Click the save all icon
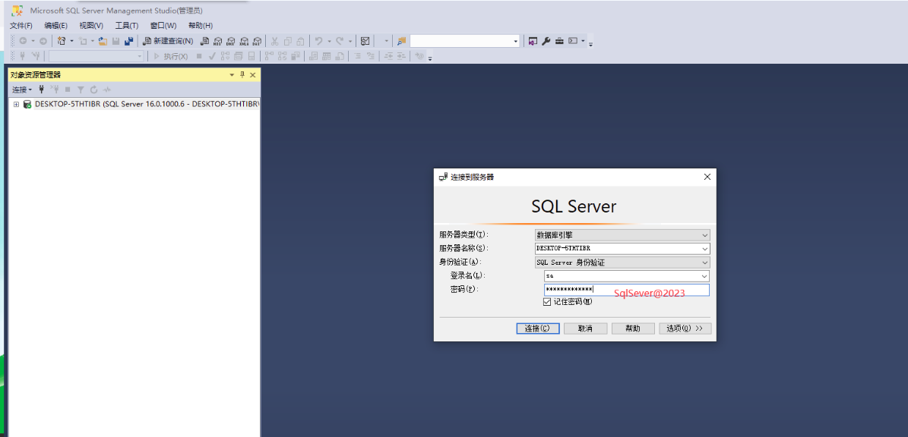Screen dimensions: 908x437 pos(129,41)
